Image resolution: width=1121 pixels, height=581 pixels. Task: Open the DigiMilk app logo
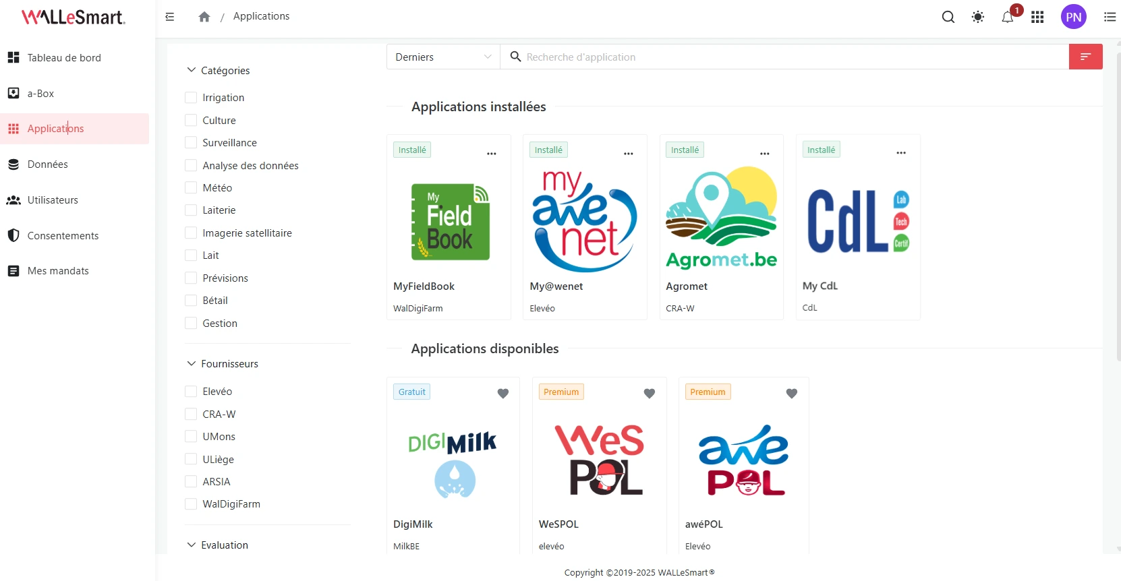[x=453, y=464]
